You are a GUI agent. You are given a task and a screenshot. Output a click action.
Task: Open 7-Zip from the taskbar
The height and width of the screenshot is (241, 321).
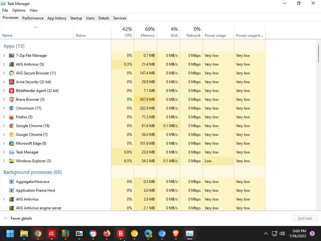pyautogui.click(x=79, y=233)
